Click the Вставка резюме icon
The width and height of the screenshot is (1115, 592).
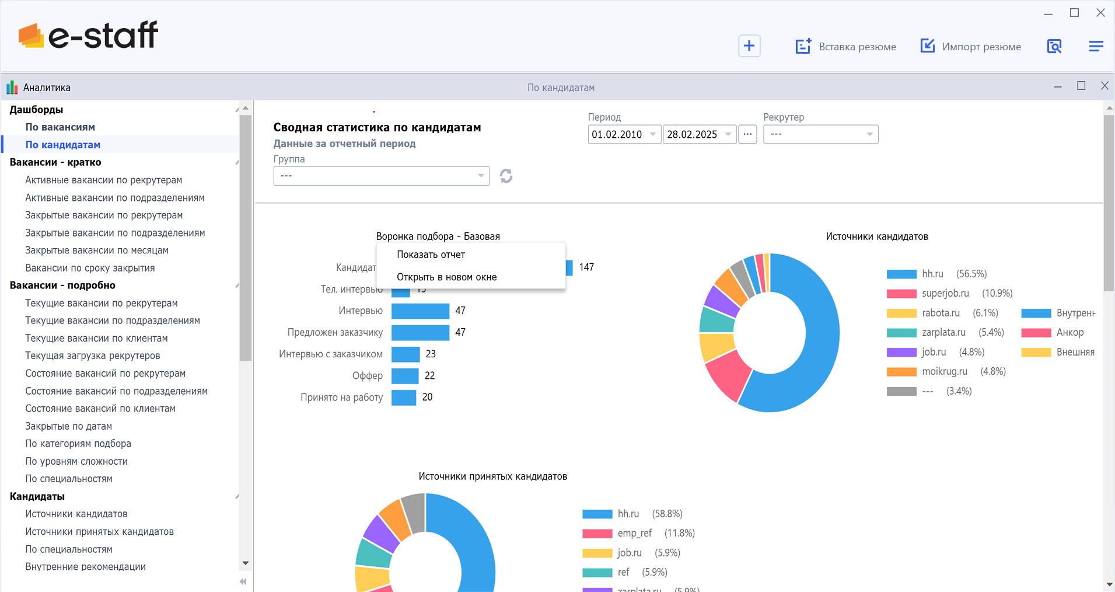point(803,46)
